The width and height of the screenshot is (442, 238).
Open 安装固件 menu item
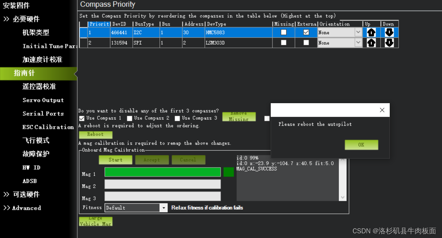click(16, 5)
